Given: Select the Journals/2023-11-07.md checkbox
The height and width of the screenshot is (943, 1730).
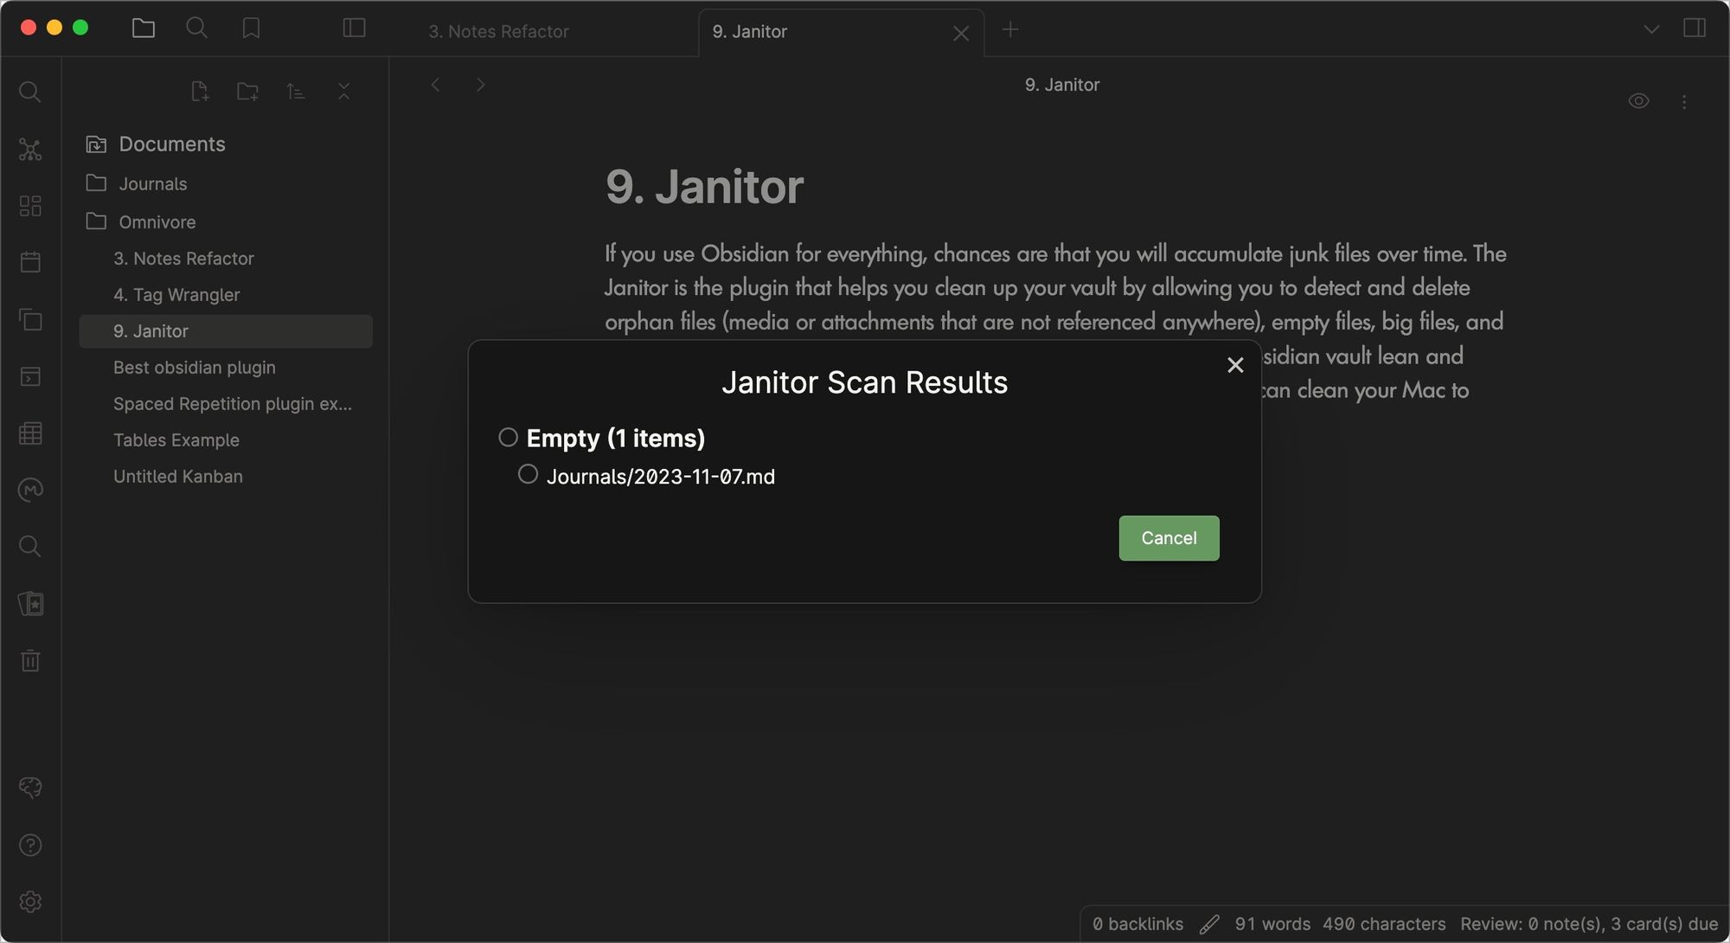Looking at the screenshot, I should [x=528, y=474].
